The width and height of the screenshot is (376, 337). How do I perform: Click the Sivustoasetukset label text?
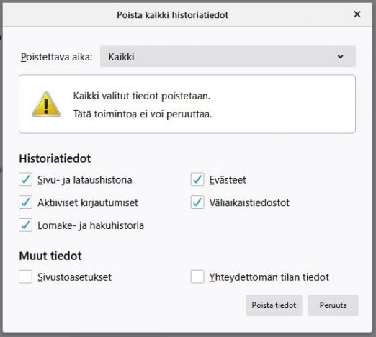point(74,277)
